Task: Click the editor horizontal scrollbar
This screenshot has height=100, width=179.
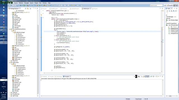Action: click(102, 73)
